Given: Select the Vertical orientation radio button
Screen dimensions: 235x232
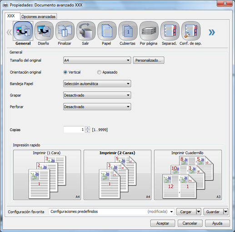Looking at the screenshot, I should tap(65, 72).
